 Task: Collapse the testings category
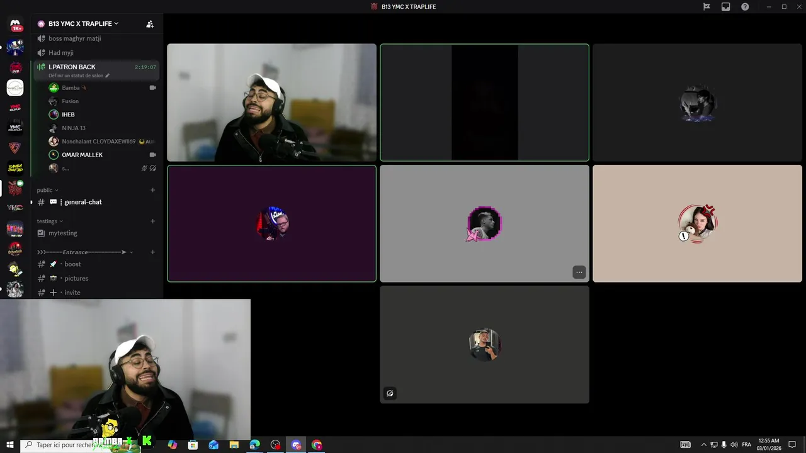50,221
